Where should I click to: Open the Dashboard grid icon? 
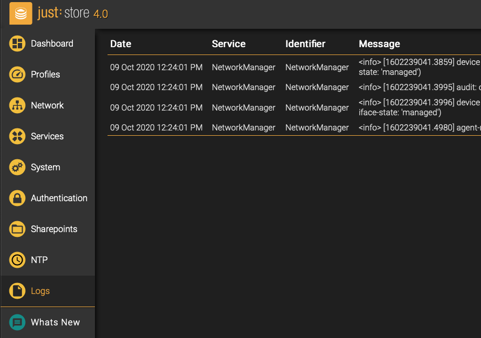[x=17, y=43]
